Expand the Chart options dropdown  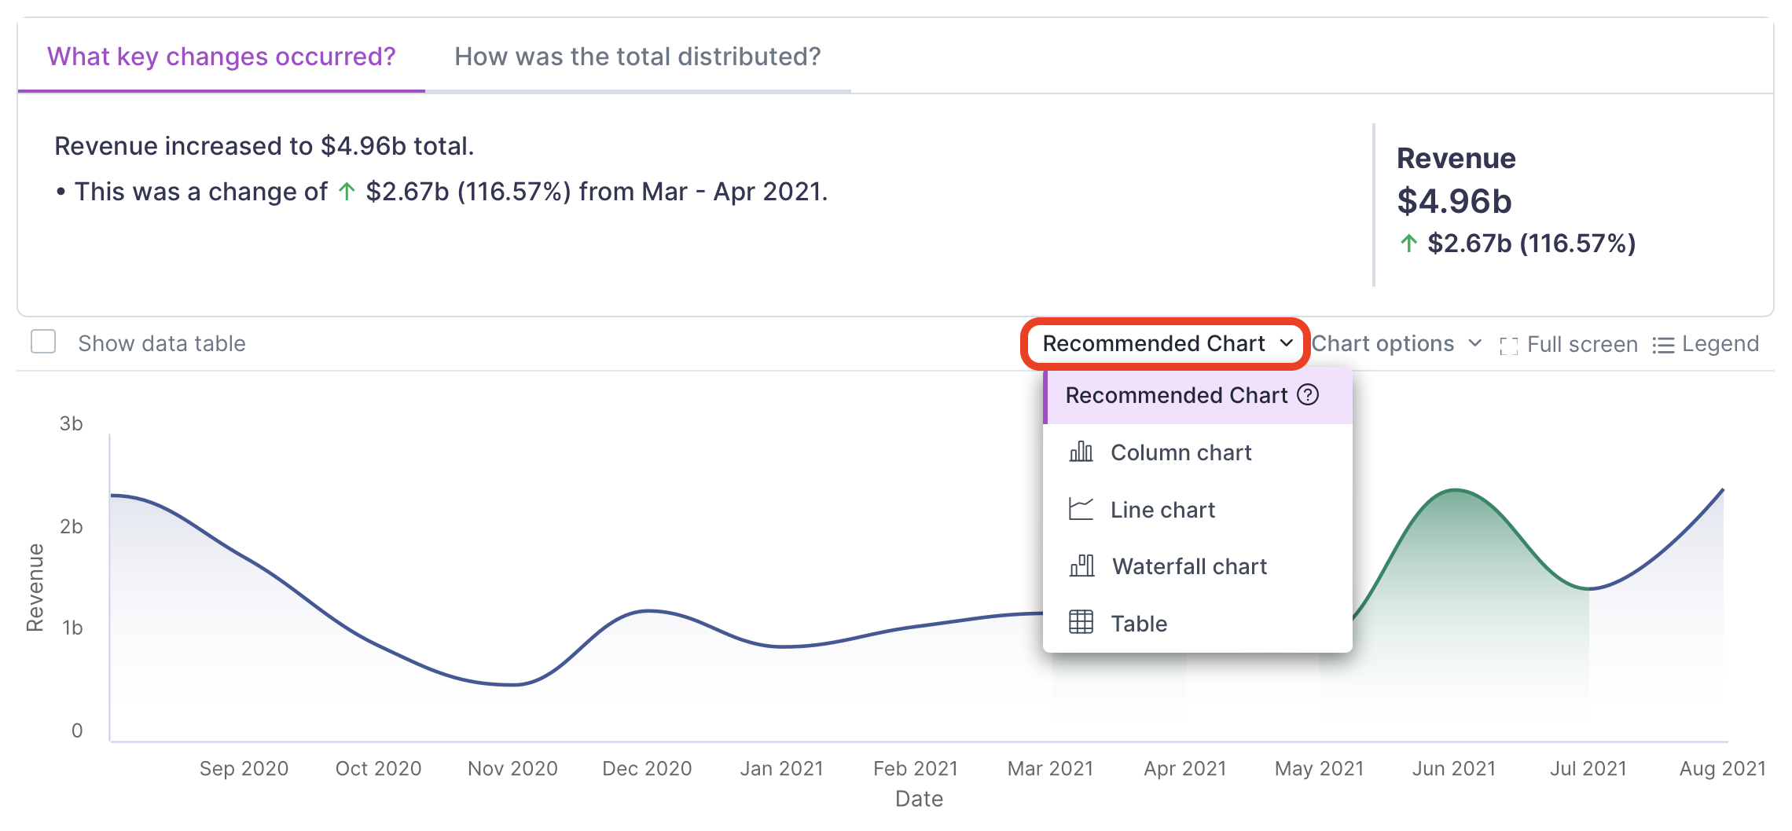tap(1398, 343)
